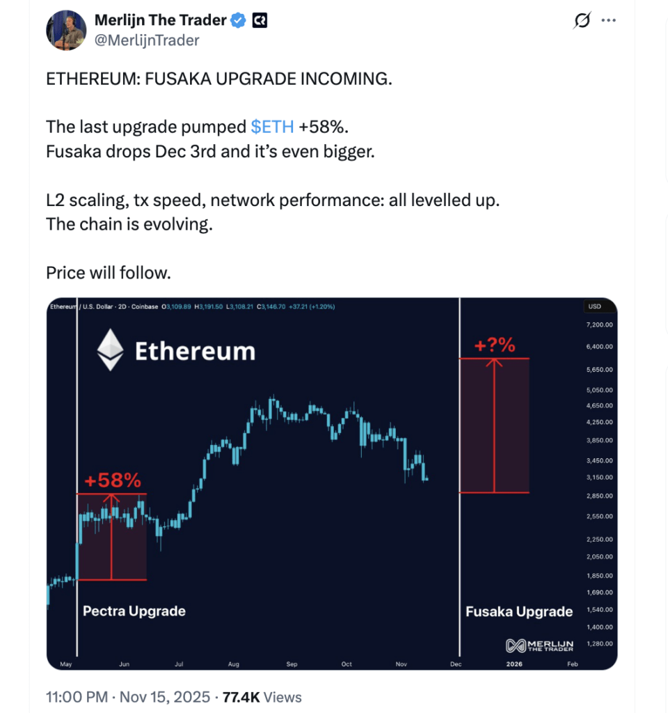Image resolution: width=668 pixels, height=713 pixels.
Task: Click the 11:00 PM Nov 15, 2025 timestamp
Action: 127,697
